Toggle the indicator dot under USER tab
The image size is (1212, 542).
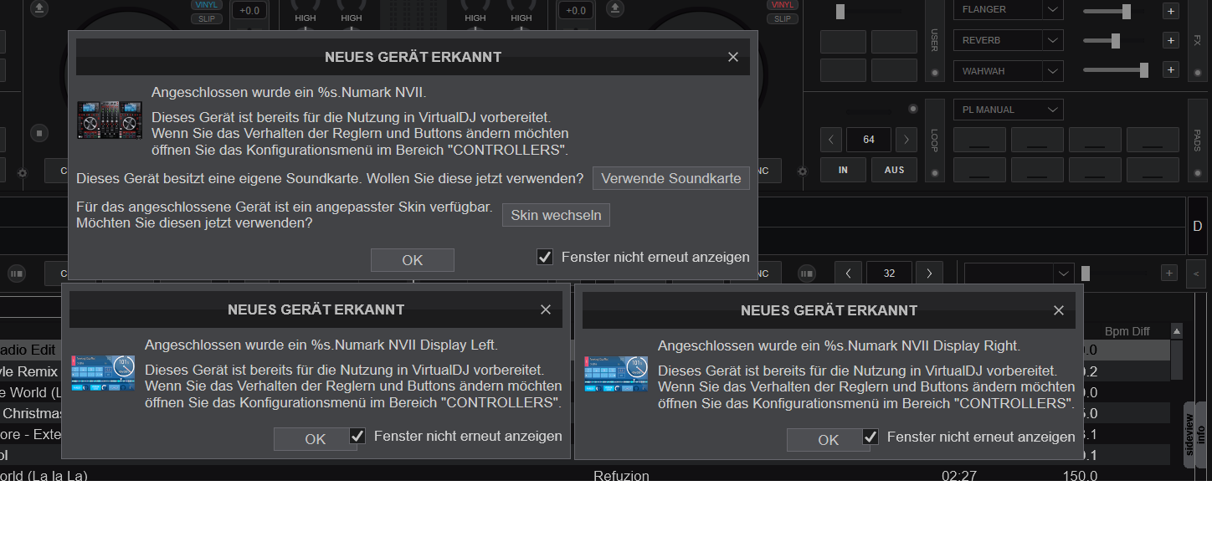click(x=934, y=73)
